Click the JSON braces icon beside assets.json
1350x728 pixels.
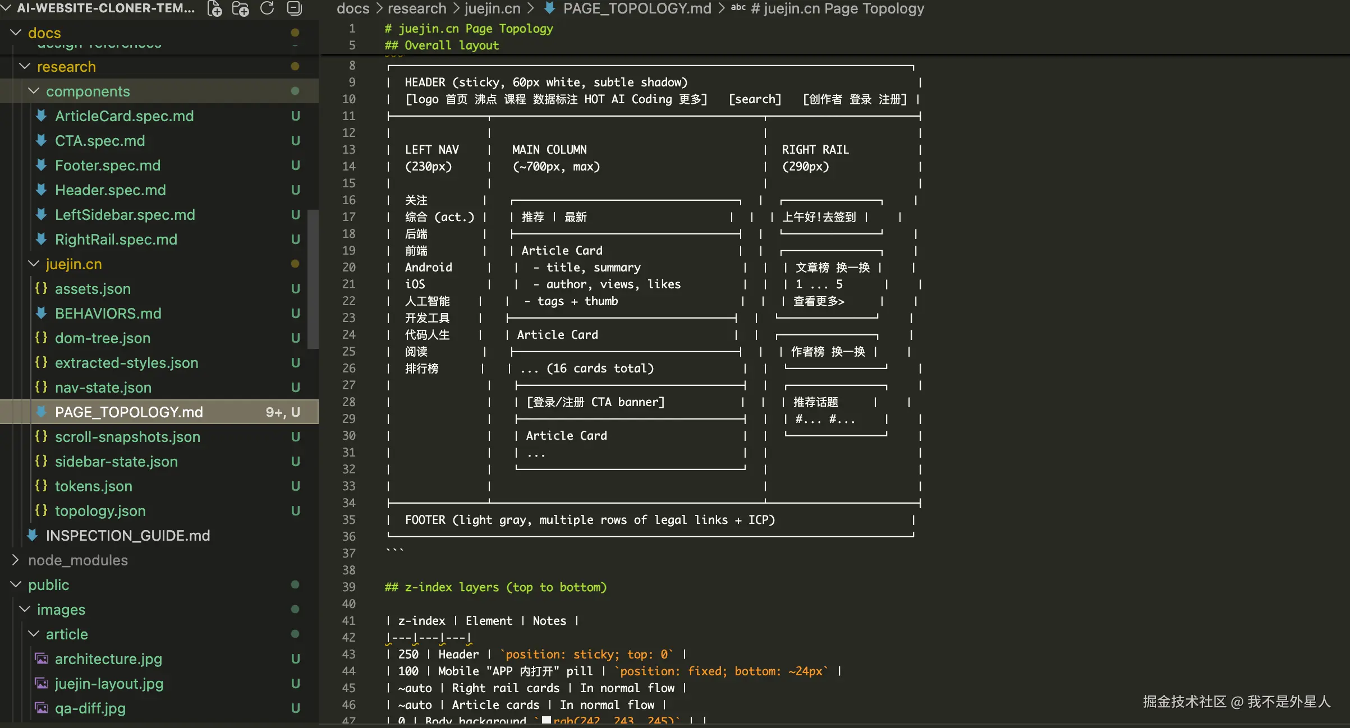pyautogui.click(x=41, y=288)
